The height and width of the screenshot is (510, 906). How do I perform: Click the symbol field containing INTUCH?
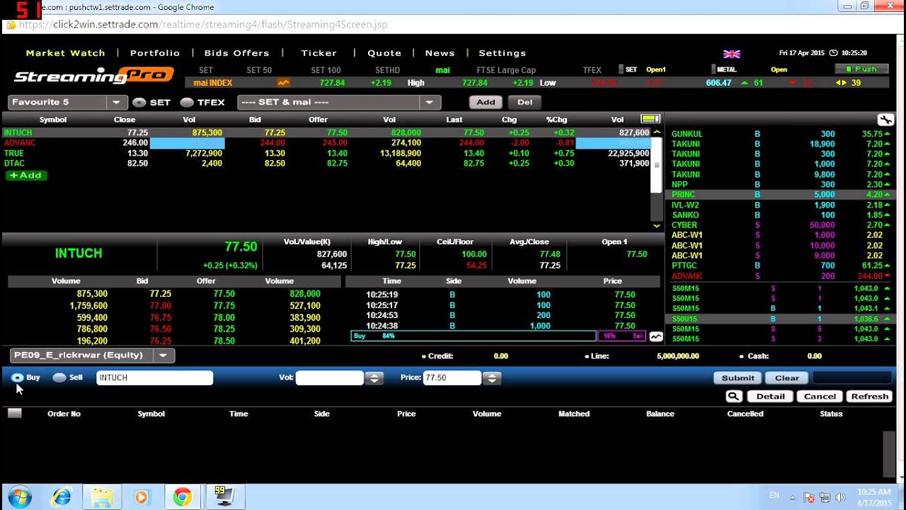pos(154,378)
